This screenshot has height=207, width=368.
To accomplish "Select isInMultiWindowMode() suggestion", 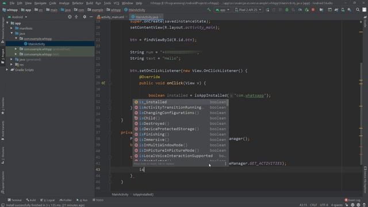I will click(180, 145).
